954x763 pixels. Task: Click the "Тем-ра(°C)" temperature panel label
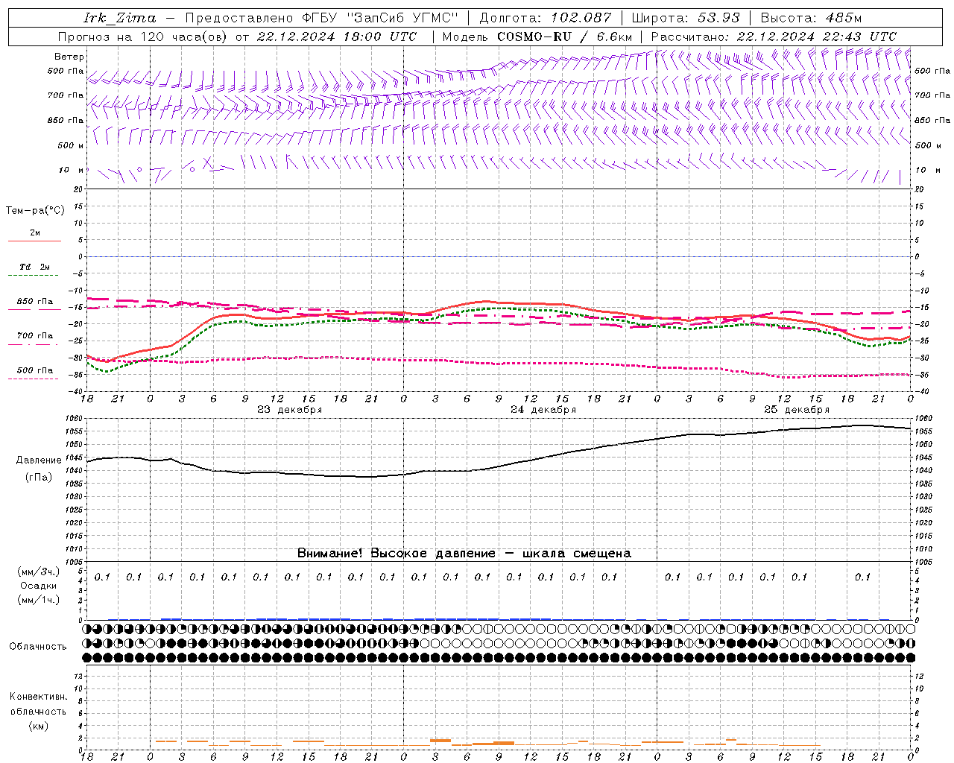pos(35,211)
